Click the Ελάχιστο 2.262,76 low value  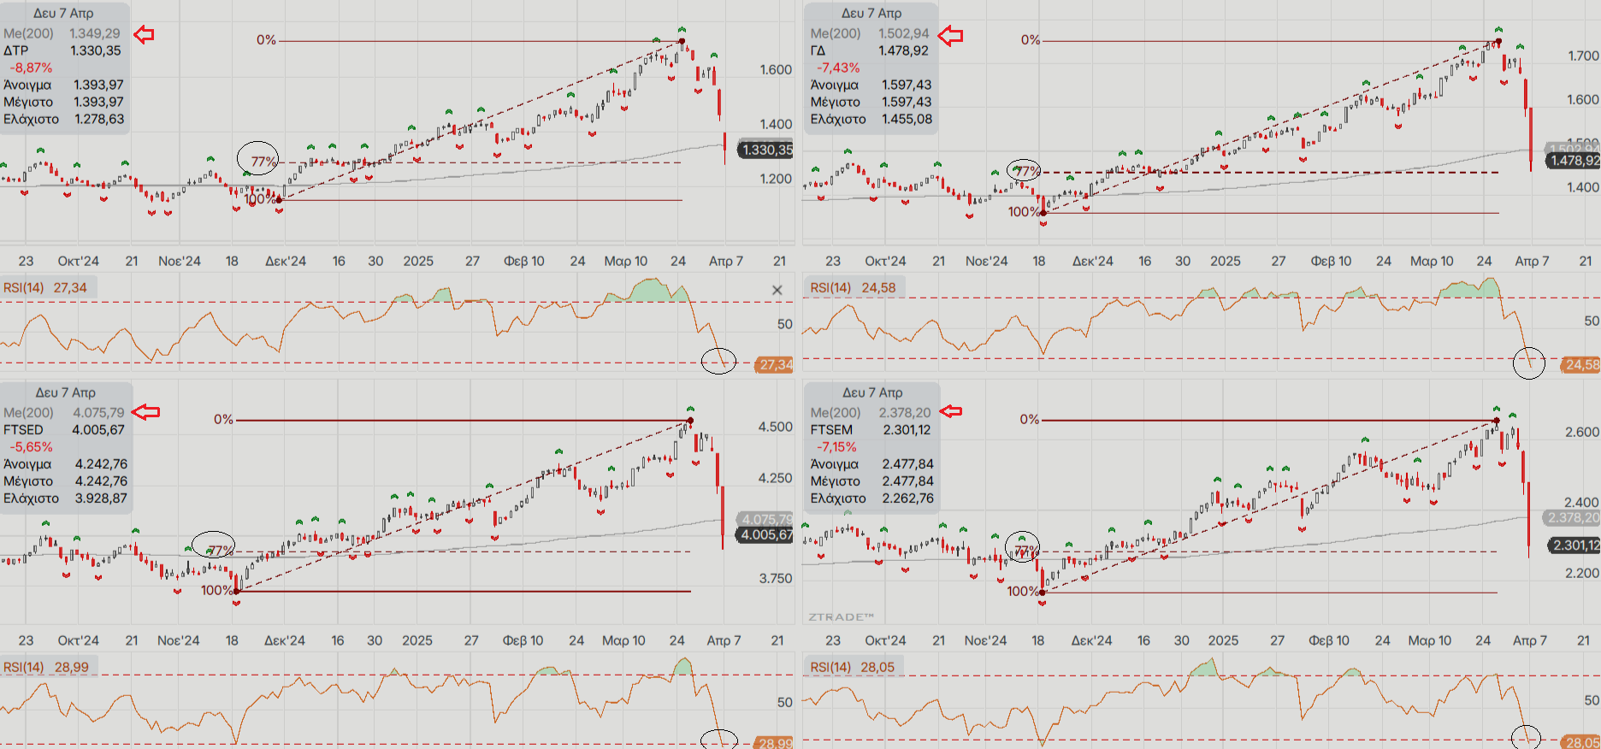click(x=908, y=498)
